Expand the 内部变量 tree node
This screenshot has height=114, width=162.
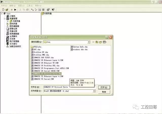(x=8, y=21)
